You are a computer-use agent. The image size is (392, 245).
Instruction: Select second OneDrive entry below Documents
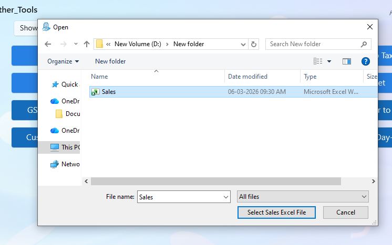(65, 131)
